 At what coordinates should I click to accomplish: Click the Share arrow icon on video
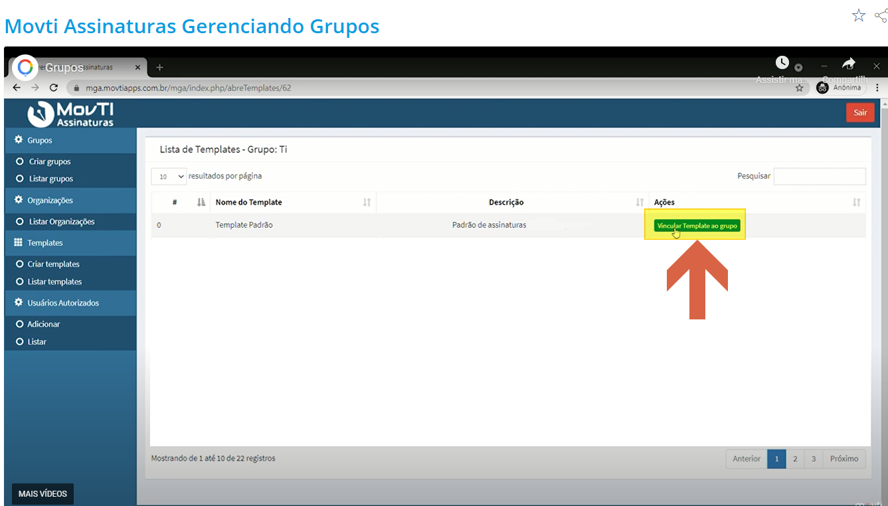(849, 63)
